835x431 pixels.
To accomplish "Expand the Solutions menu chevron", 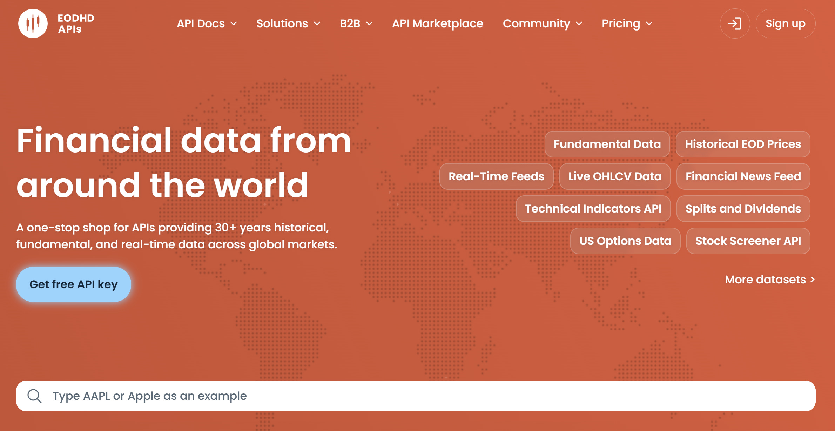I will [317, 23].
